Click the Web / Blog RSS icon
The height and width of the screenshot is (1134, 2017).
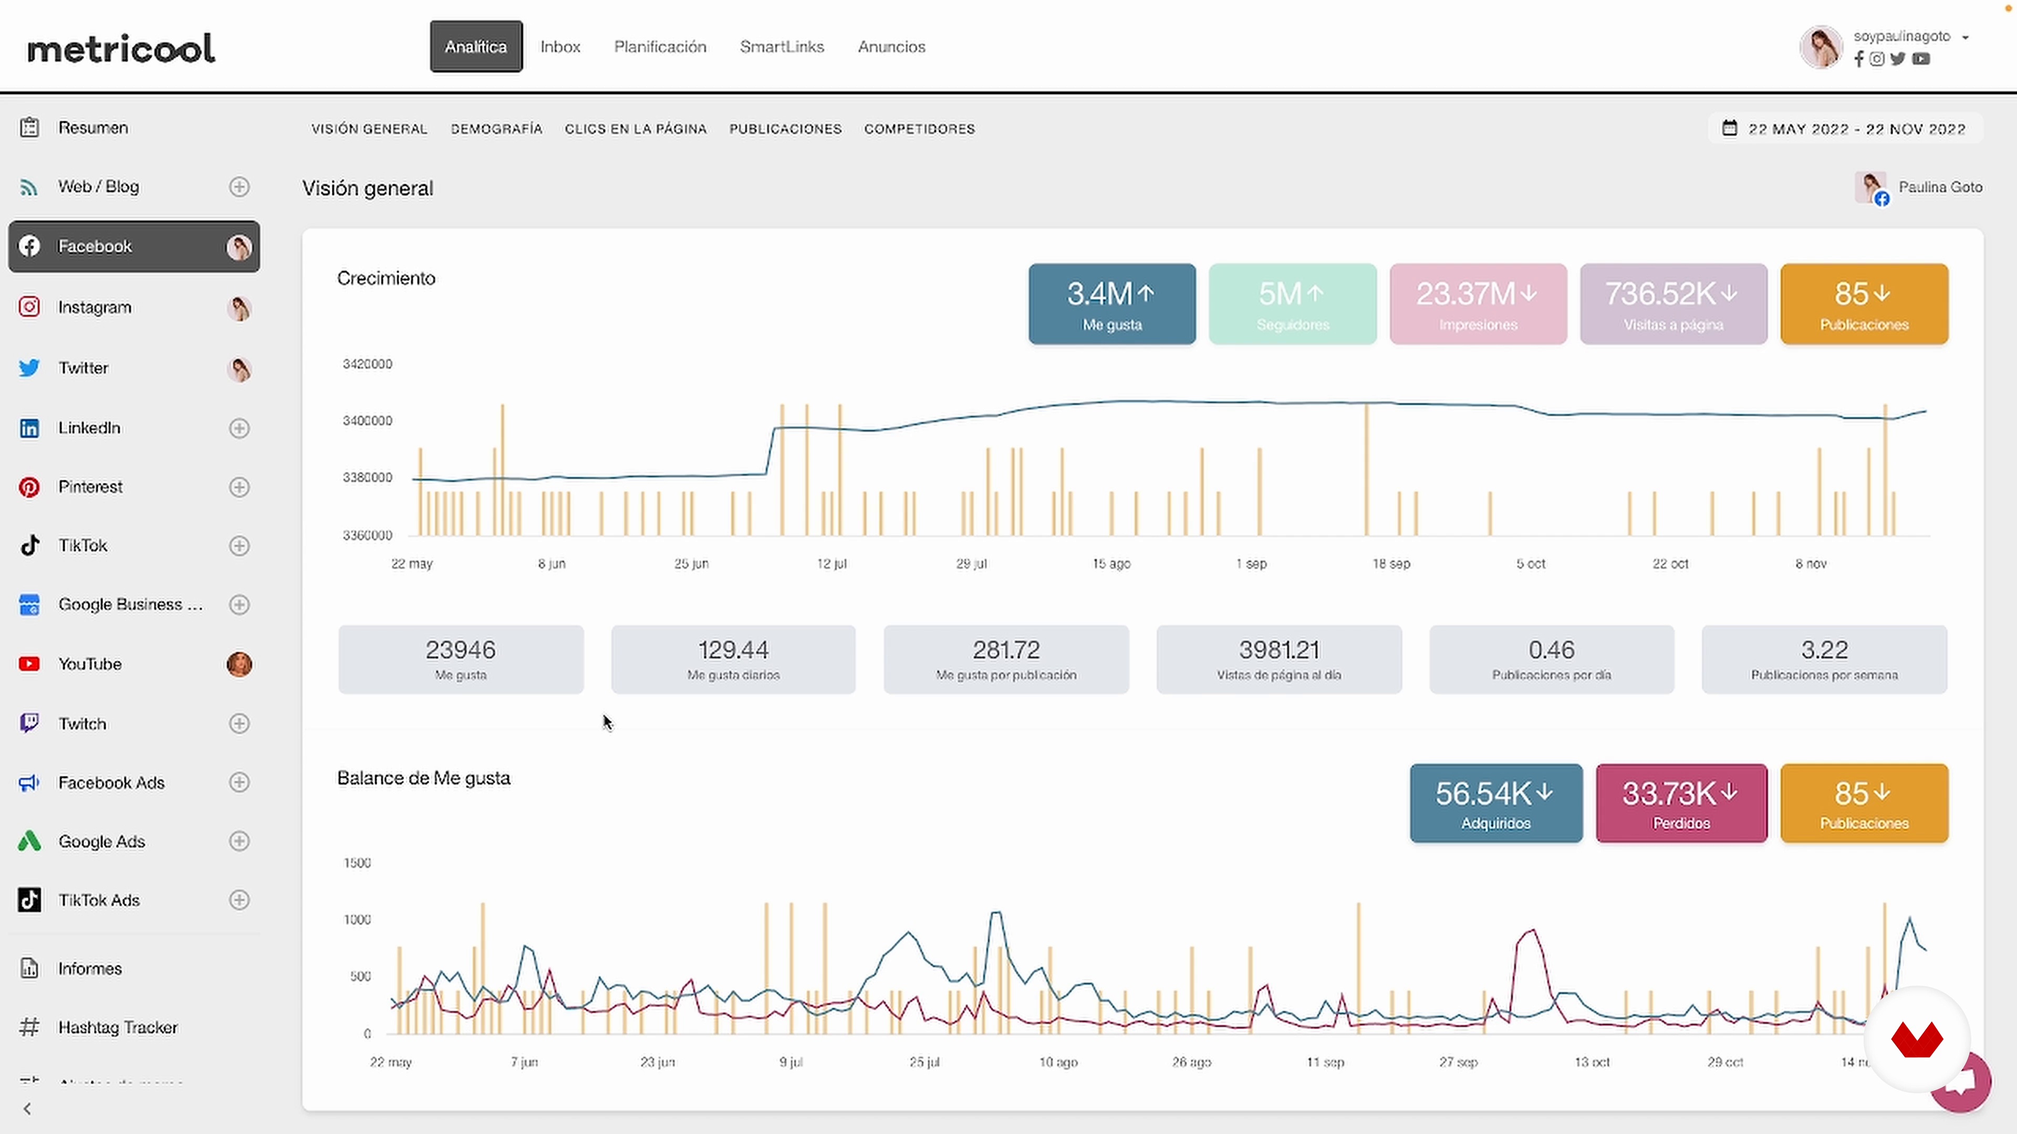pyautogui.click(x=29, y=187)
